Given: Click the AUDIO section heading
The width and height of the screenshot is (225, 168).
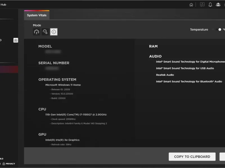Looking at the screenshot, I should [x=155, y=56].
